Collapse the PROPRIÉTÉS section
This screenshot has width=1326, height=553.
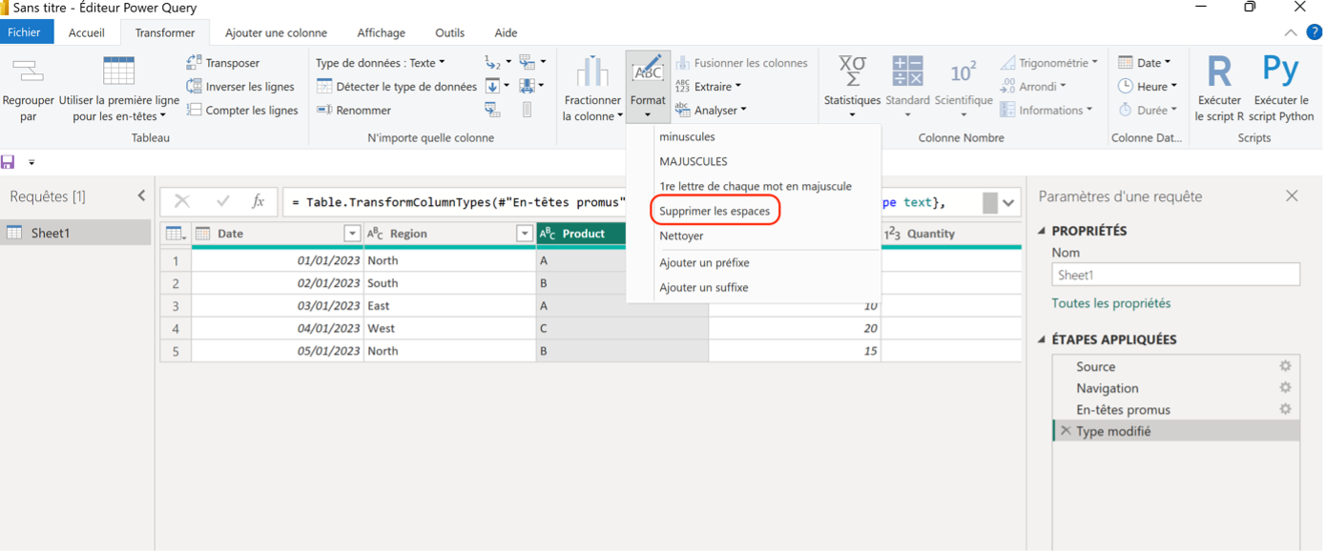pyautogui.click(x=1042, y=231)
